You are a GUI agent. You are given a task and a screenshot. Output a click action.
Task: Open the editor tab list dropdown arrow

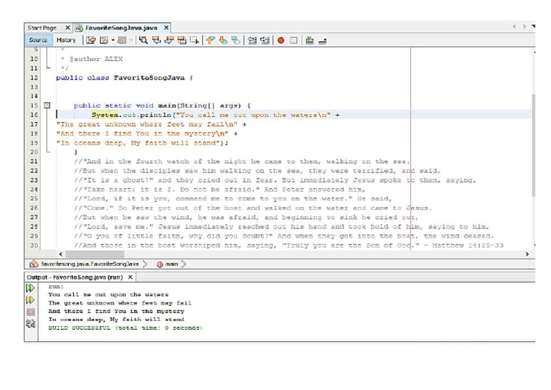coord(533,27)
